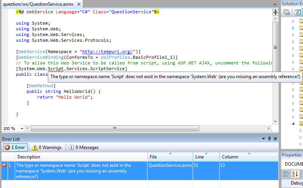303x188 pixels.
Task: Click the 'using System.Web.Services.Protocols;' line
Action: pyautogui.click(x=64, y=41)
